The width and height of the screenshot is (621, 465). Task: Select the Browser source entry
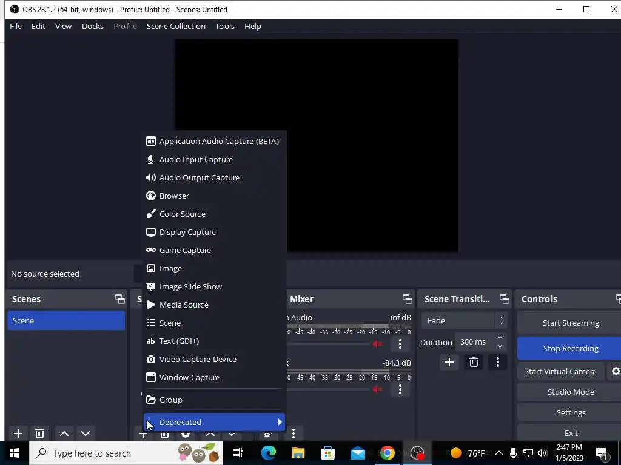click(214, 196)
